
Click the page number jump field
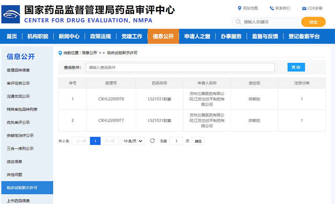tap(176, 141)
